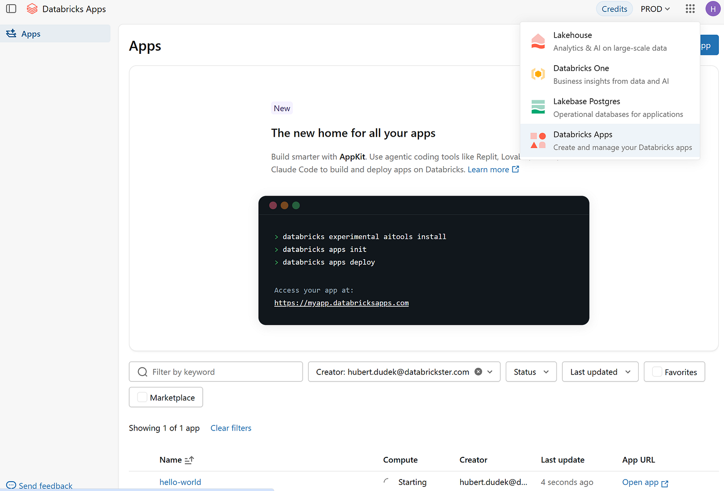Viewport: 724px width, 491px height.
Task: Focus the Filter by keyword field
Action: pos(216,371)
